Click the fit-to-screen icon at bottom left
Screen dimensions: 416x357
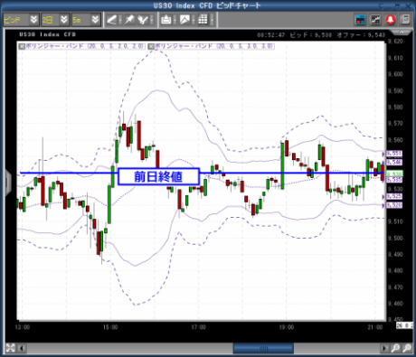(x=10, y=348)
